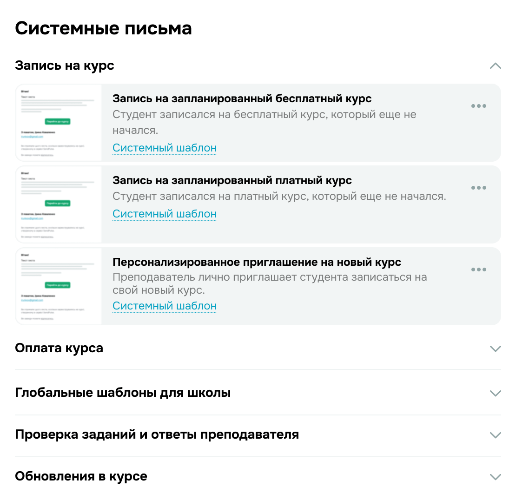Open actions menu for "Персонализированное приглашение на новый курс"
The height and width of the screenshot is (500, 516).
coord(479,270)
